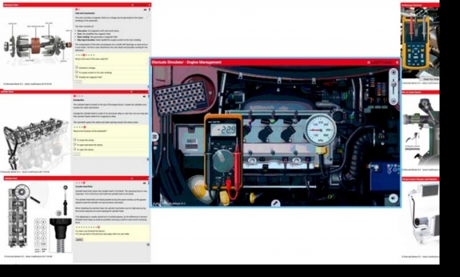Open the hamburger menu on simulator left edge

click(x=155, y=136)
